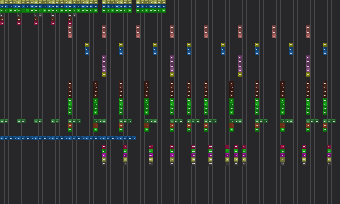Select the magenta C3 note block
Screen dimensions: 340x204
coord(236,155)
